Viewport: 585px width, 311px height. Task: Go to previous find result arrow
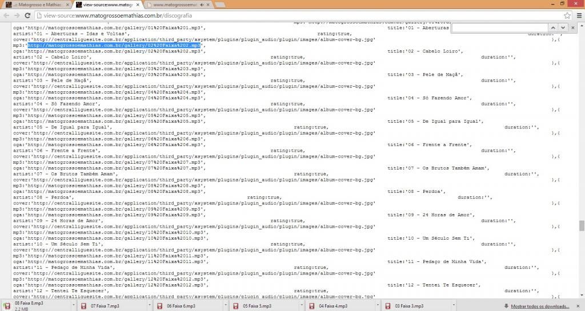coord(553,27)
